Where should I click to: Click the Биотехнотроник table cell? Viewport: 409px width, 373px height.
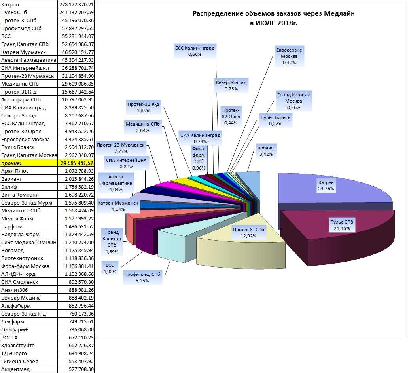(x=29, y=258)
